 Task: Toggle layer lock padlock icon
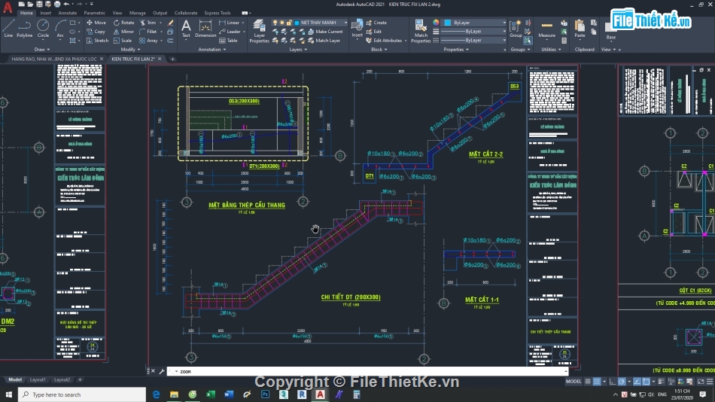[289, 23]
